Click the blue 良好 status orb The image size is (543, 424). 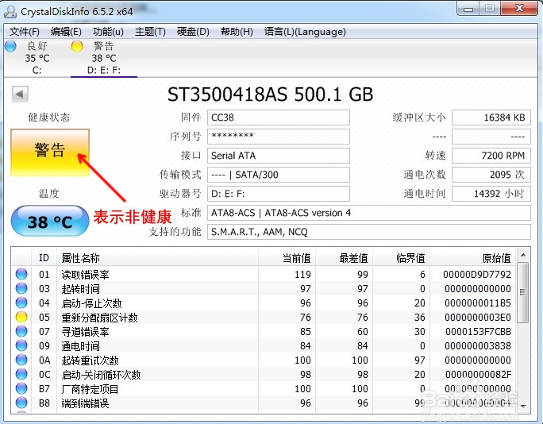[x=10, y=46]
